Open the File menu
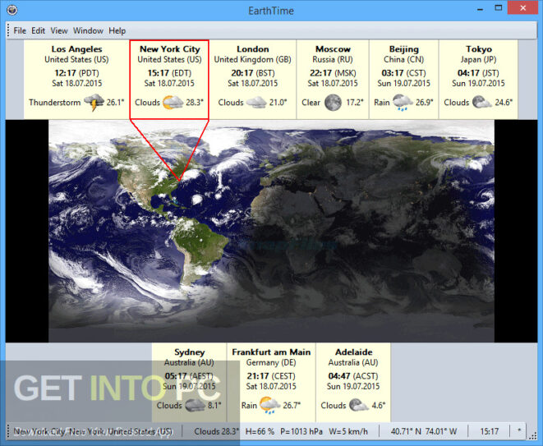The height and width of the screenshot is (446, 543). click(20, 31)
